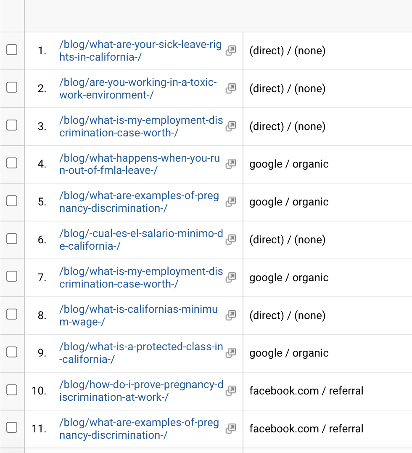This screenshot has height=453, width=412.
Task: Tick the checkbox for row 10
Action: pyautogui.click(x=12, y=390)
